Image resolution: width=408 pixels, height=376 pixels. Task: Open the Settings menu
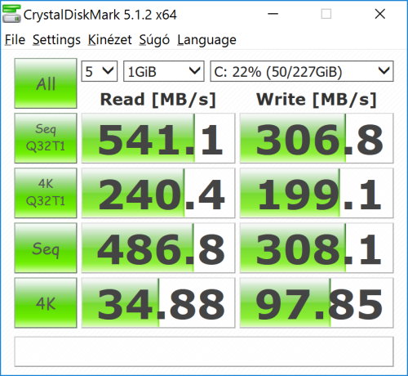click(x=56, y=40)
